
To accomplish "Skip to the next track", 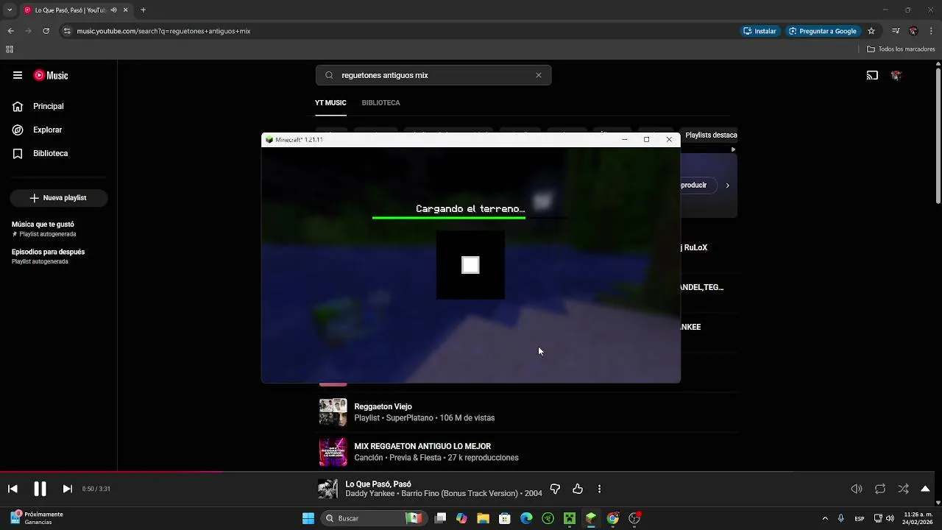I will [x=67, y=489].
